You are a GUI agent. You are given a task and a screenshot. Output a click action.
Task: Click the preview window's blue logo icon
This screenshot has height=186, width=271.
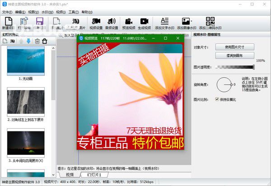coord(81,38)
